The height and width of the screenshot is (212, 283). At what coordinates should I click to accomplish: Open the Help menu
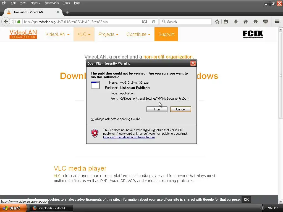coord(77,3)
